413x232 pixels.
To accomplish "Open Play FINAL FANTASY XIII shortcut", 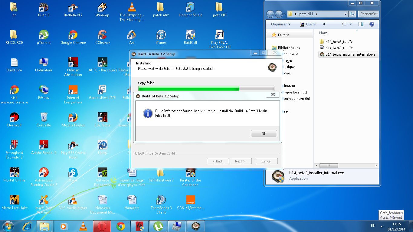I will [220, 40].
